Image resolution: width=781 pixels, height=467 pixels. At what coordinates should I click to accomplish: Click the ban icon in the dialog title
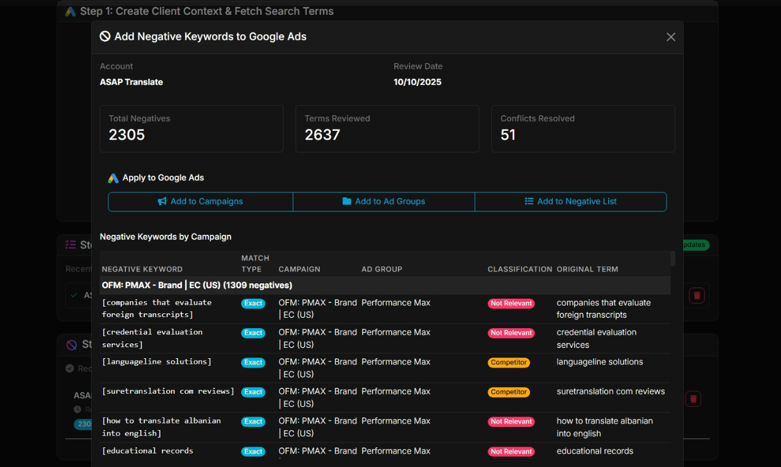click(x=105, y=37)
